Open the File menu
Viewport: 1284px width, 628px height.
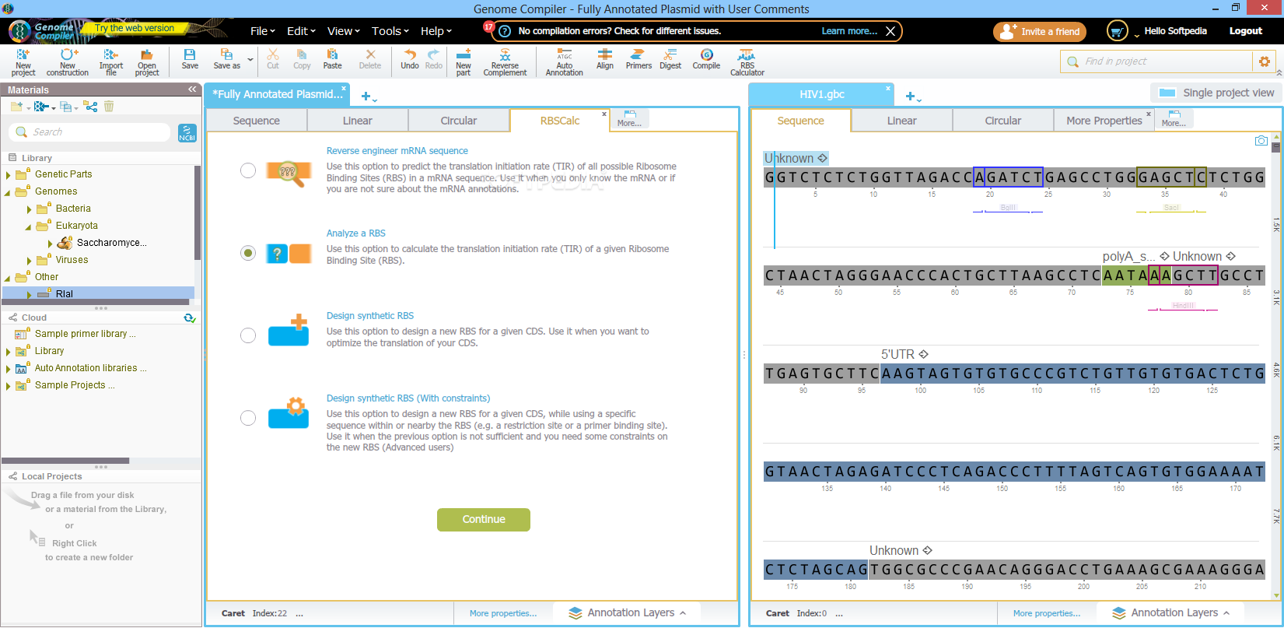coord(262,31)
